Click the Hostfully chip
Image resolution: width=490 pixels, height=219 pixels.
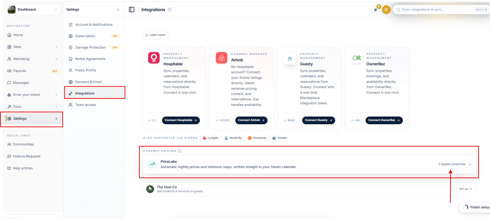point(233,138)
